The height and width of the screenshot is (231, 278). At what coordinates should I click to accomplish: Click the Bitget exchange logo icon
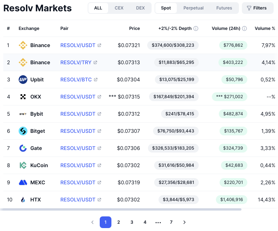point(23,131)
